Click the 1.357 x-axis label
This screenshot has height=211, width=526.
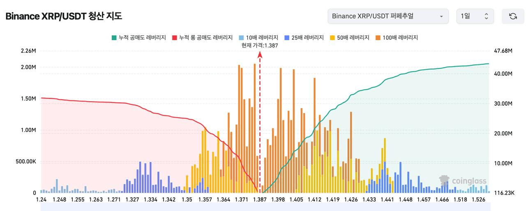[205, 200]
